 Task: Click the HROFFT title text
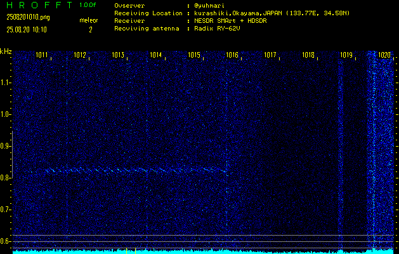39,5
